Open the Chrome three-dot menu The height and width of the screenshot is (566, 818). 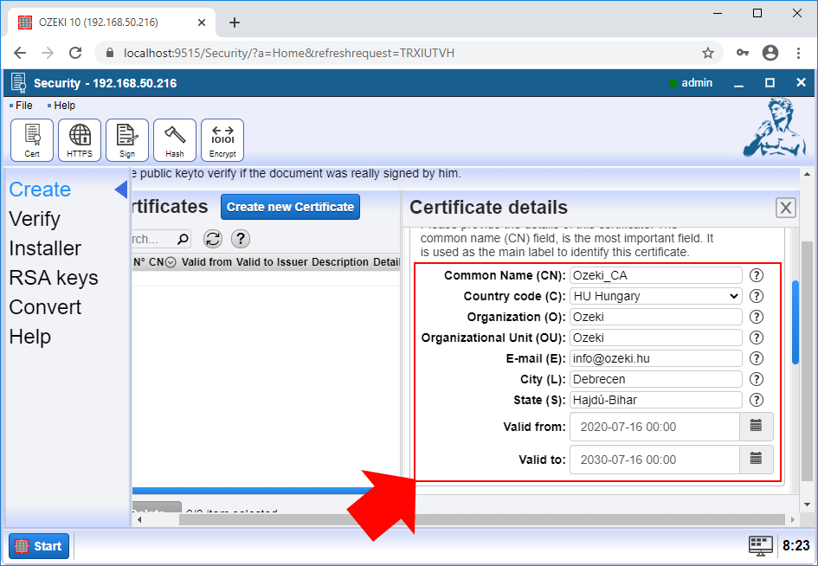coord(798,53)
